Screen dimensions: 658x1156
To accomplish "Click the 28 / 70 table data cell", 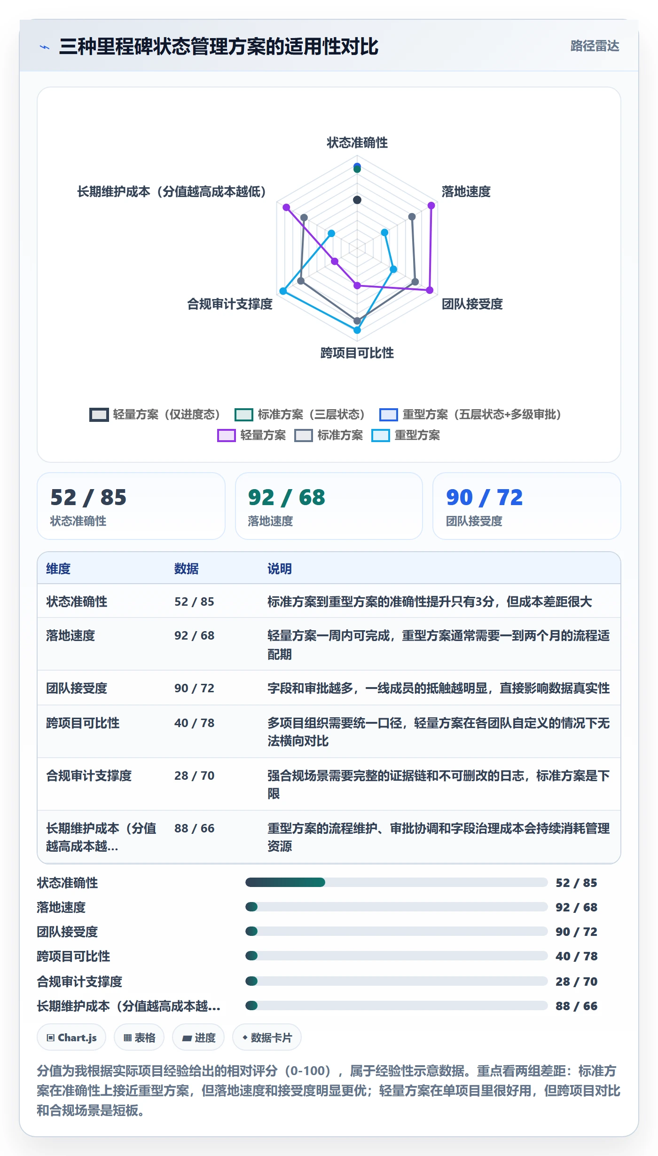I will click(x=195, y=776).
